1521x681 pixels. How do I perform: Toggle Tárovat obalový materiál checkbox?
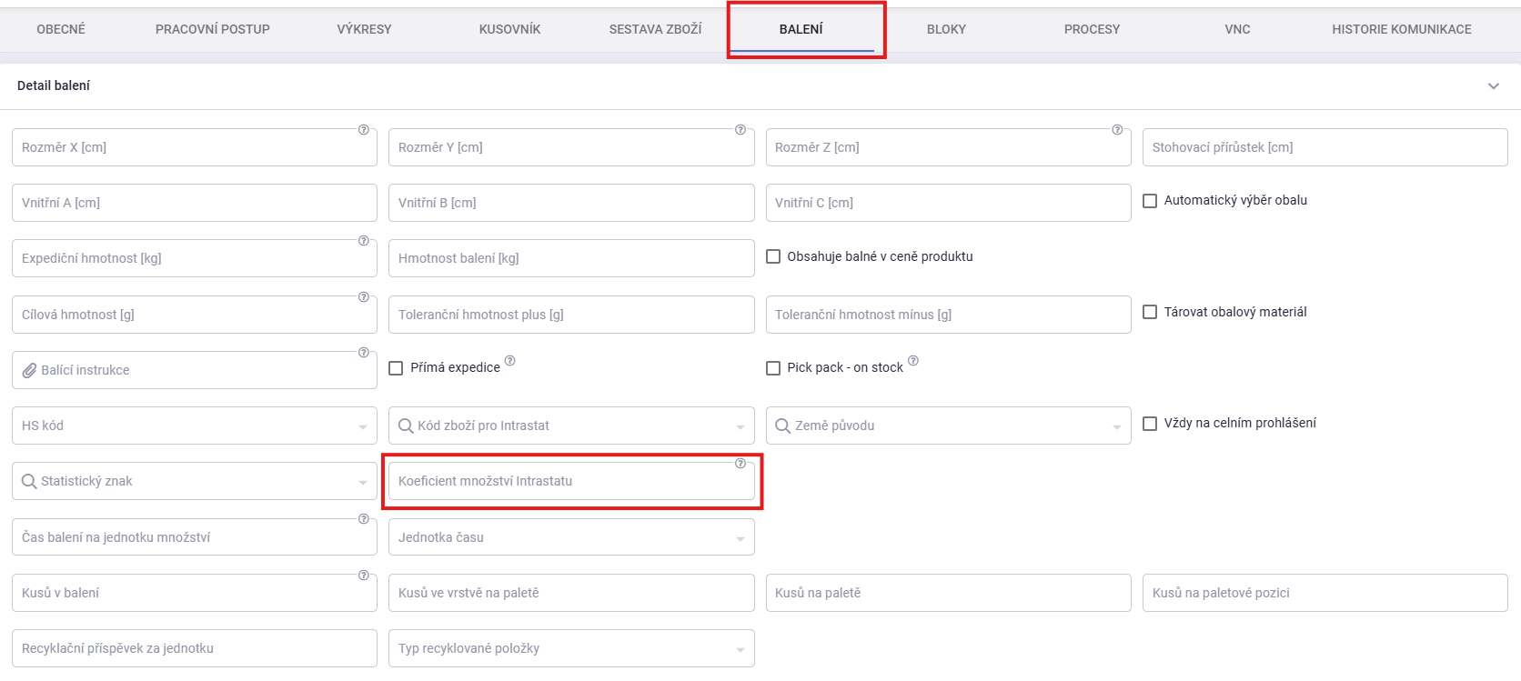click(1150, 313)
